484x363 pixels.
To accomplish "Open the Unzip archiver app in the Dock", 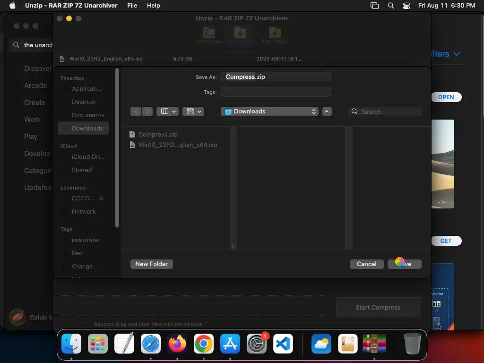I will tap(348, 344).
